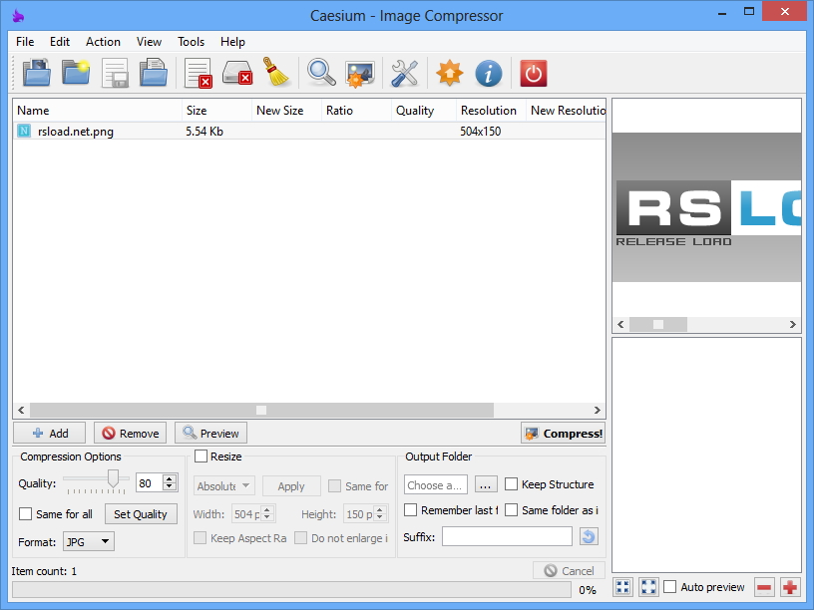Click the broom Clear List icon
The image size is (814, 610).
275,74
